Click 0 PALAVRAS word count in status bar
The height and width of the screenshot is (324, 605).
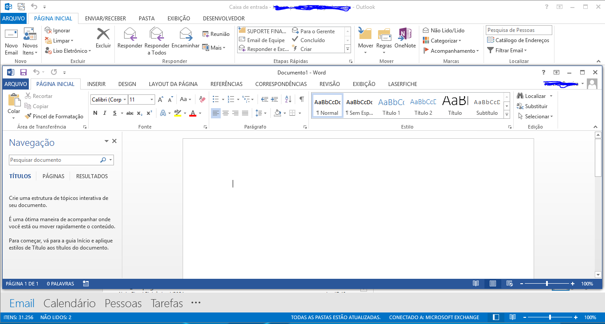coord(61,284)
